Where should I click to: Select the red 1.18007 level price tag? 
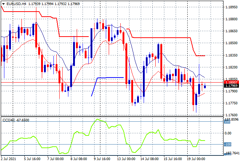pos(231,83)
